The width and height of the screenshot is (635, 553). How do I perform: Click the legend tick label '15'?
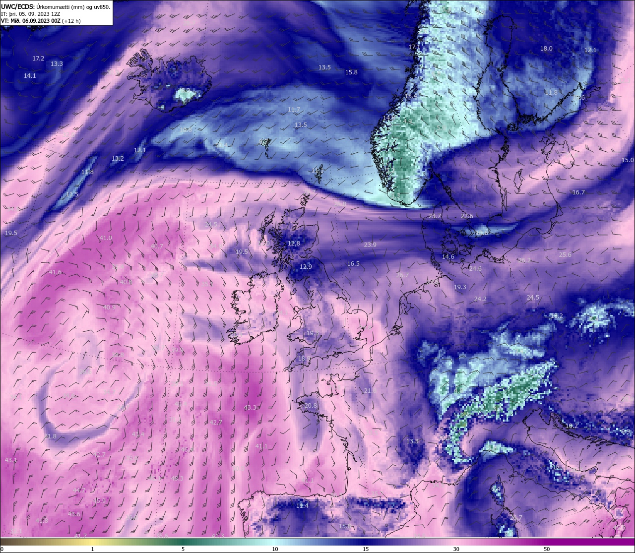pos(366,549)
